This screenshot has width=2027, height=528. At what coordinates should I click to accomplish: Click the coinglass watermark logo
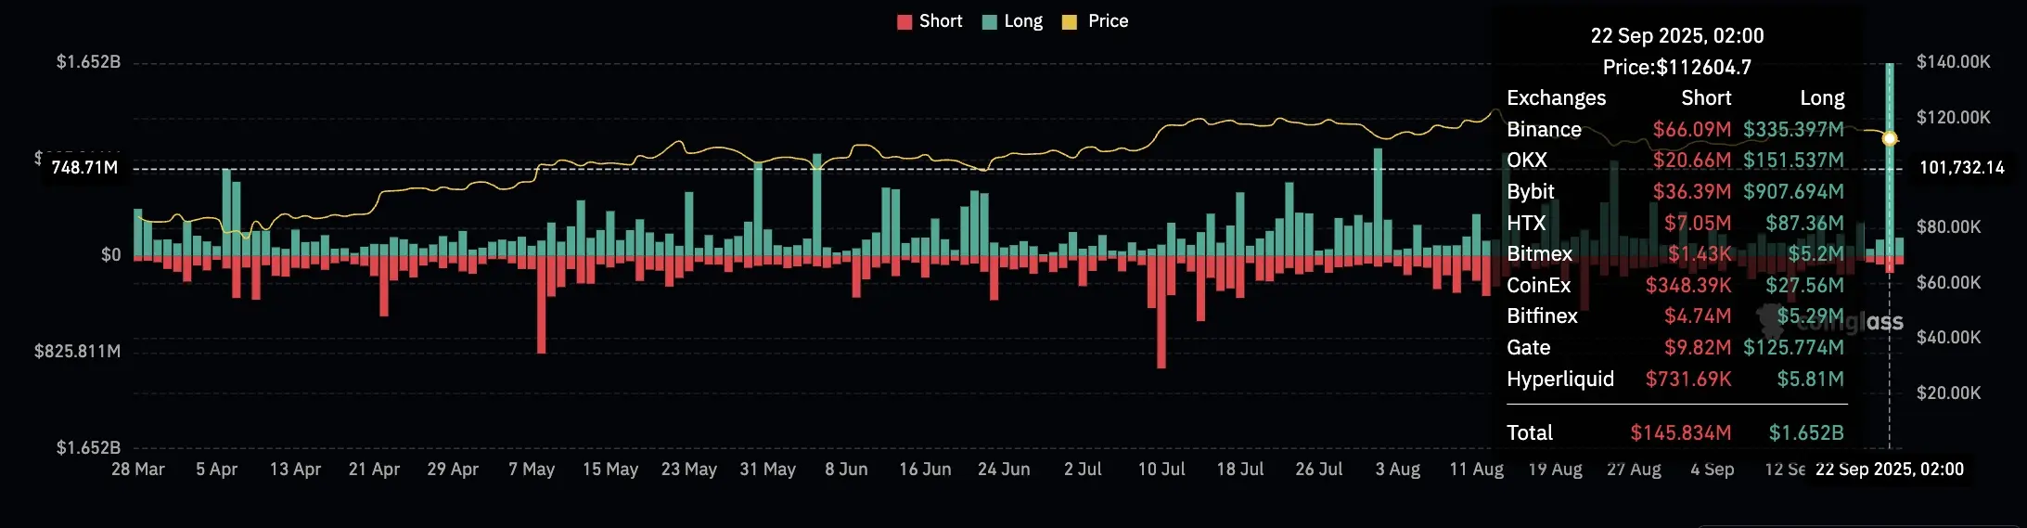[1830, 320]
